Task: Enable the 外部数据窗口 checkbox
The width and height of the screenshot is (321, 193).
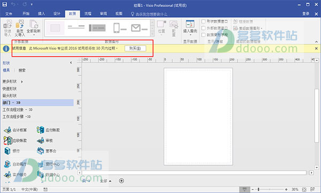Action: click(x=203, y=28)
